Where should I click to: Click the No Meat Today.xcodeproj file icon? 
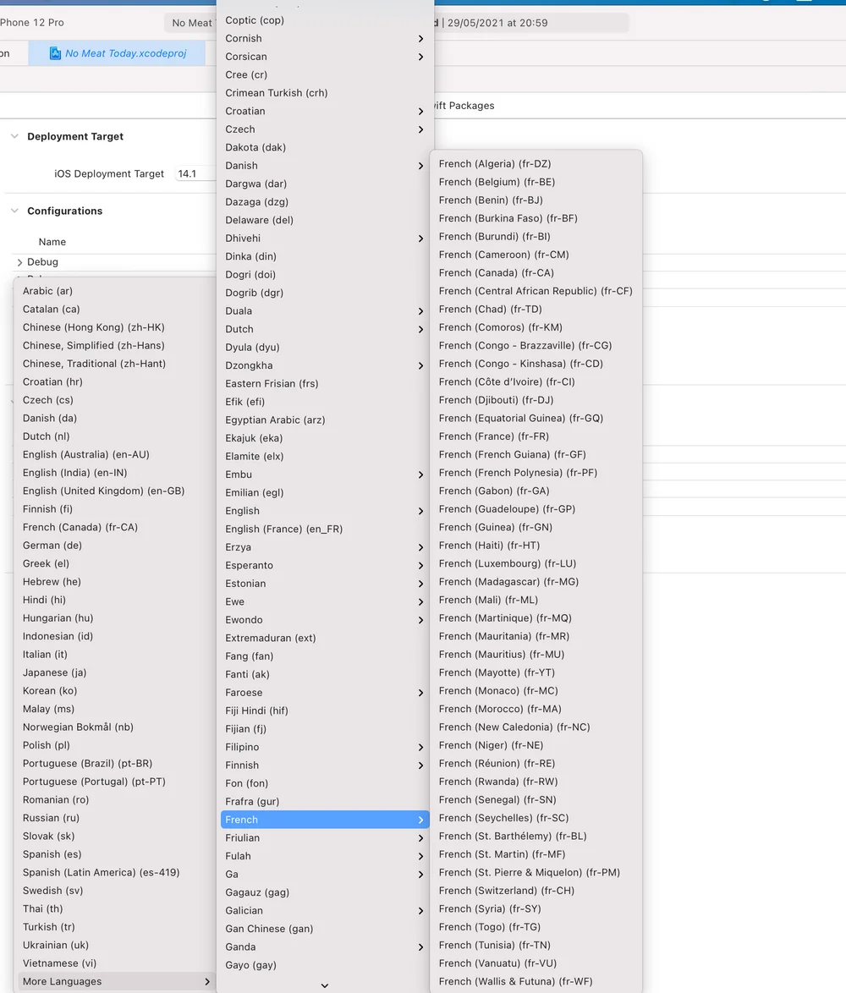point(55,53)
